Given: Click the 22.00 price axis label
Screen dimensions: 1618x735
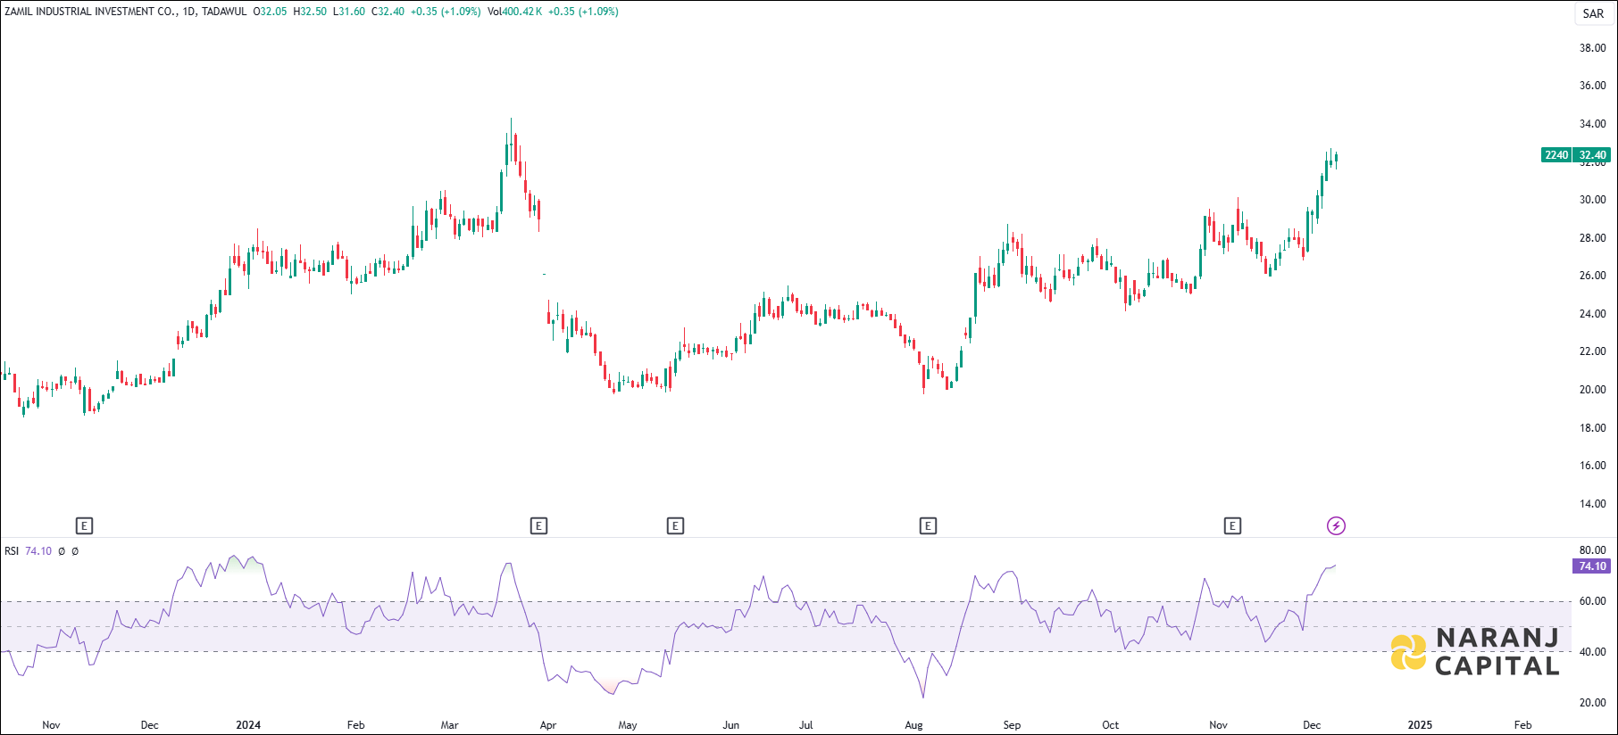Looking at the screenshot, I should click(1592, 351).
